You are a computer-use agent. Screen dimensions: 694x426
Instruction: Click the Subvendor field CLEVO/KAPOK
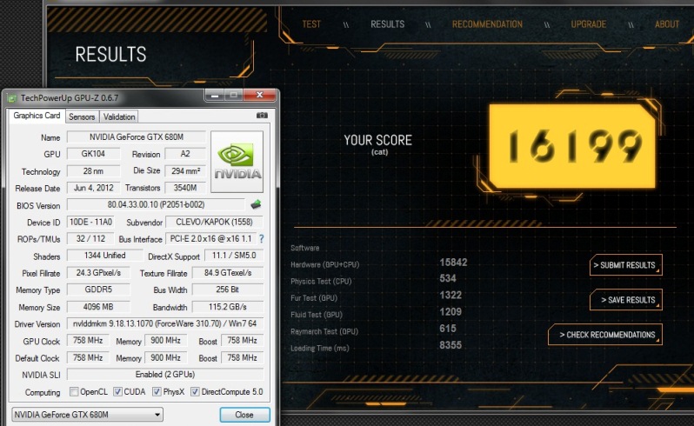click(x=214, y=222)
